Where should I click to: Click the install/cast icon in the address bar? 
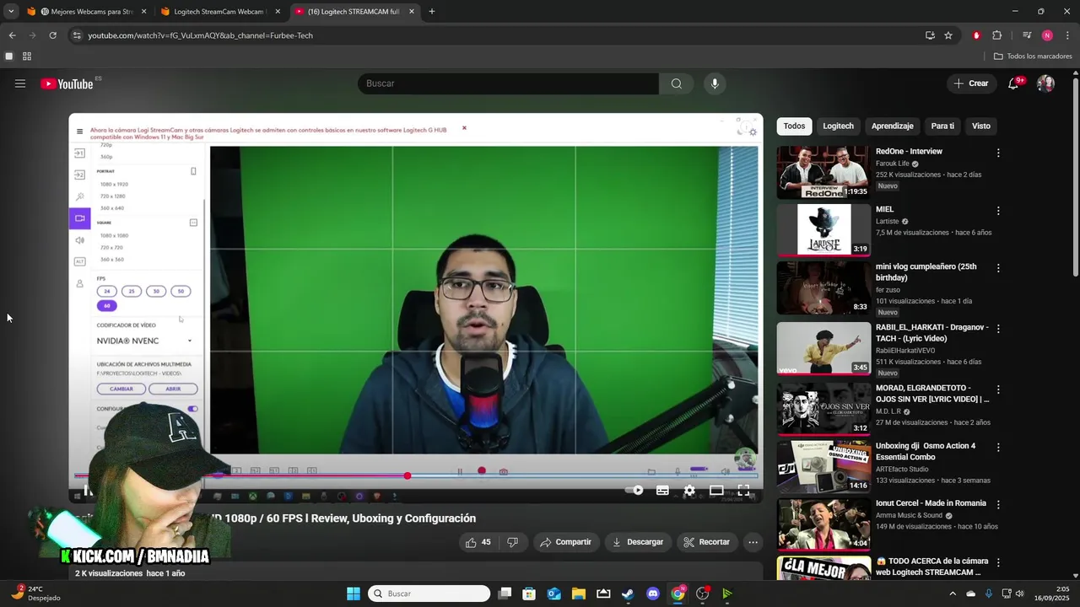pos(930,35)
